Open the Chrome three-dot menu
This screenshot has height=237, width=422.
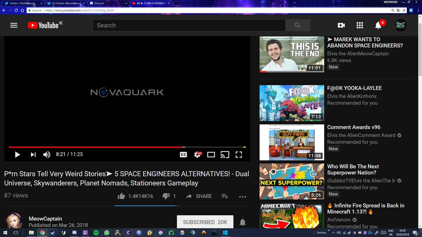click(x=417, y=10)
